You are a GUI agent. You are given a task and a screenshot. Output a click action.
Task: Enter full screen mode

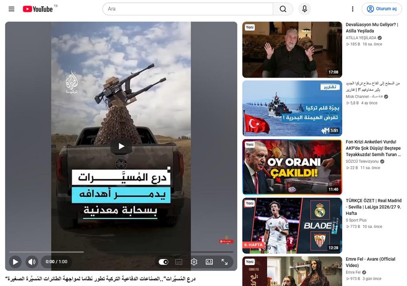click(x=225, y=262)
